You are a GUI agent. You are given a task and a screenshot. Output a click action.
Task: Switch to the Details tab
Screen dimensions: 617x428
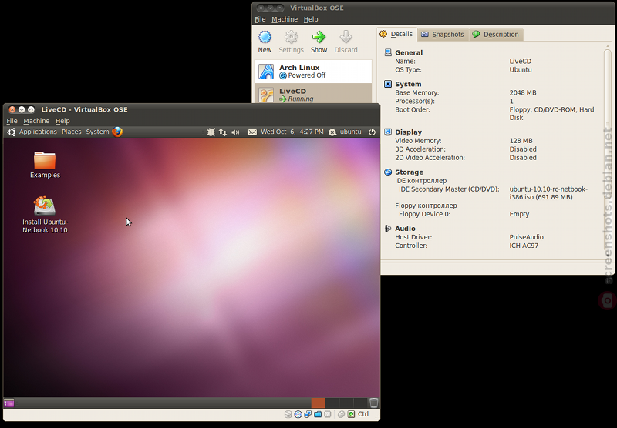(x=396, y=34)
